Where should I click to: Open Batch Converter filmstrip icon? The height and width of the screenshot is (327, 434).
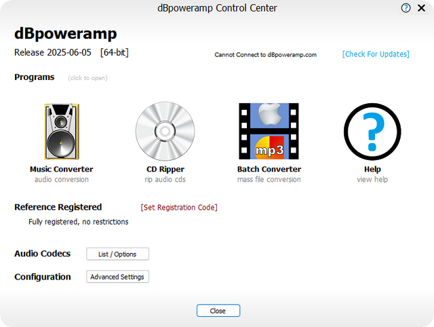coord(269,131)
